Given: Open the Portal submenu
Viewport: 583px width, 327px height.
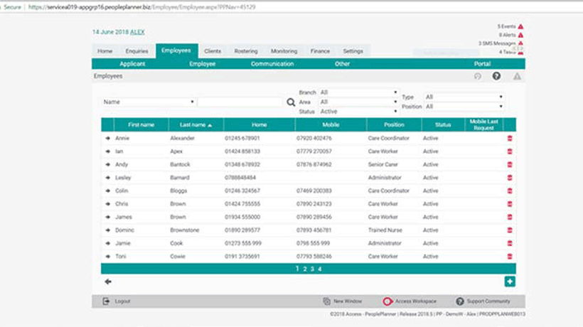Looking at the screenshot, I should [x=482, y=64].
